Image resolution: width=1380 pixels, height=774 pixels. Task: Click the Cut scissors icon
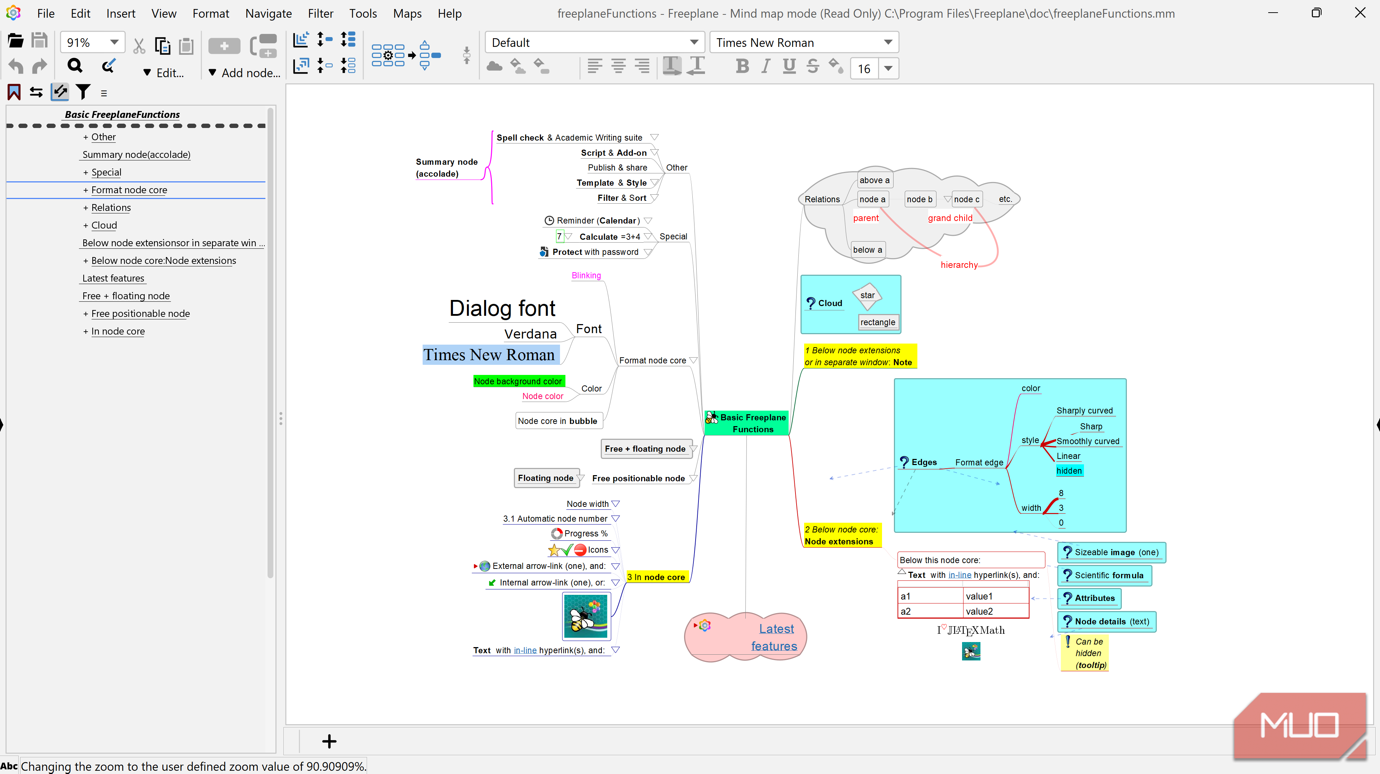[139, 46]
